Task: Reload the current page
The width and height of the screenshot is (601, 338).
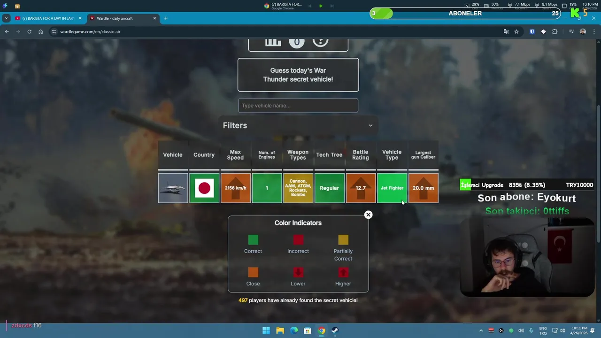Action: coord(29,31)
